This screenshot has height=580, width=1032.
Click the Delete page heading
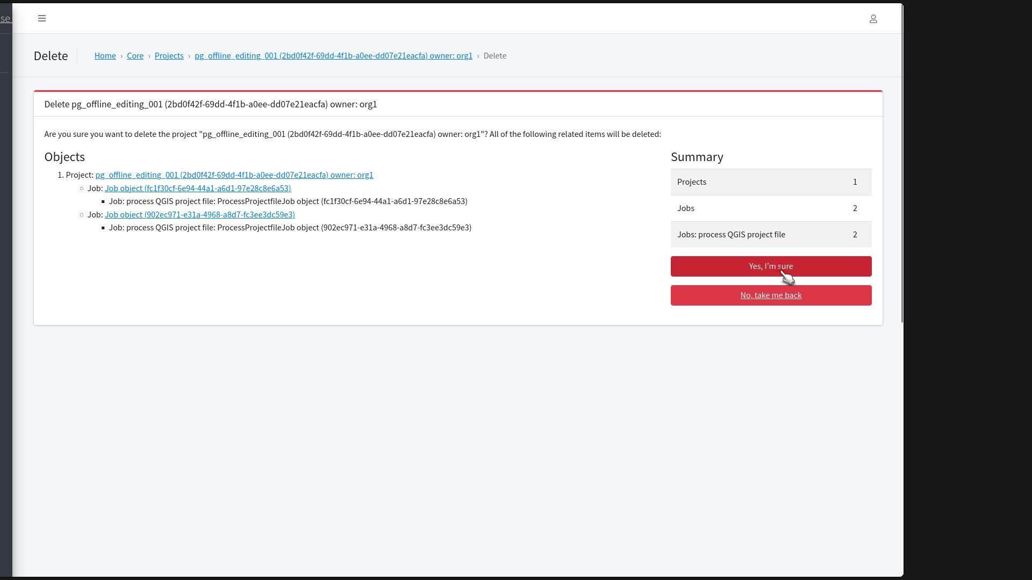click(x=51, y=56)
